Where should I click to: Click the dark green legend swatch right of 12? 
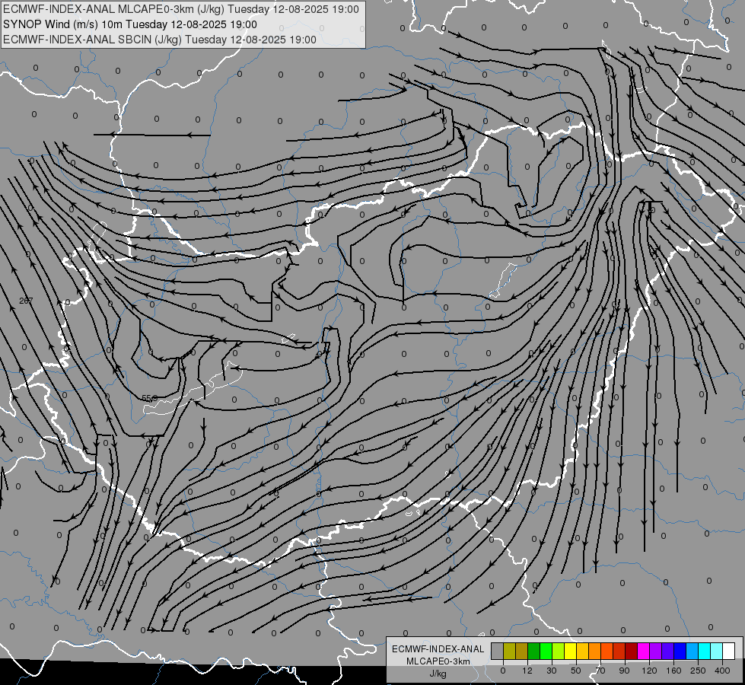534,651
